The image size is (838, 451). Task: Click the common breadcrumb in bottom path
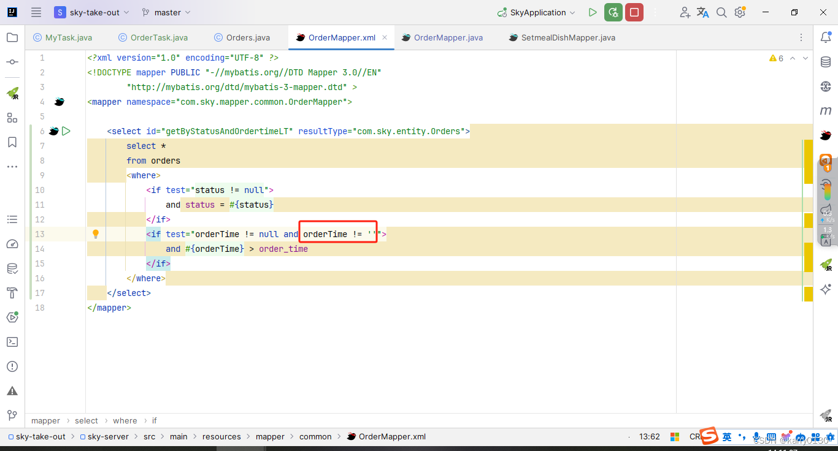tap(315, 436)
